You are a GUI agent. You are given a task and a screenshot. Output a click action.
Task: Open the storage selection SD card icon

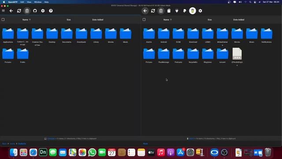click(x=169, y=11)
